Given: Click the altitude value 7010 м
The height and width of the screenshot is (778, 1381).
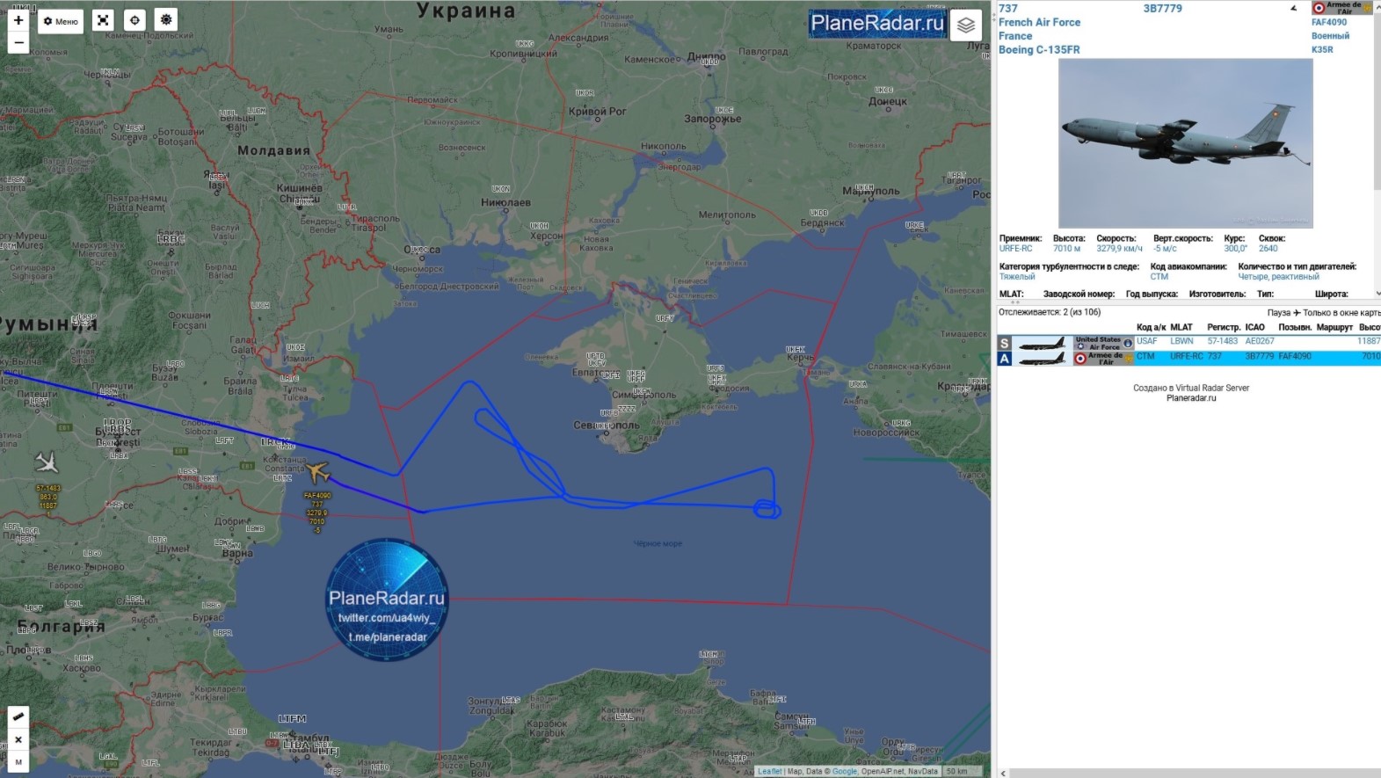Looking at the screenshot, I should 1067,249.
